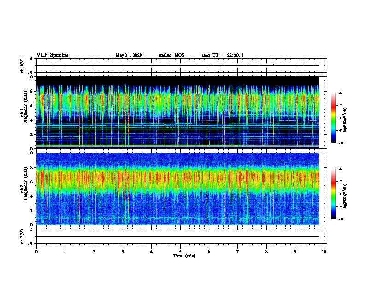
Task: Select the 'May 2 , 2020' date text
Action: 129,55
